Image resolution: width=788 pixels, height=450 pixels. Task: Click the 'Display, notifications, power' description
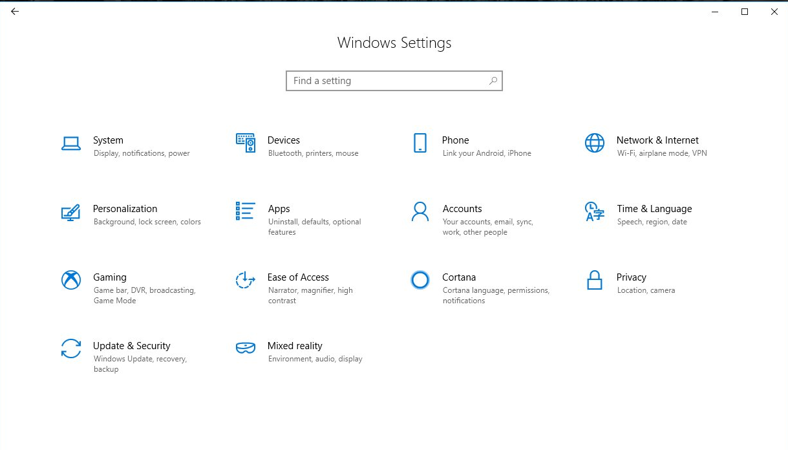[x=142, y=154]
